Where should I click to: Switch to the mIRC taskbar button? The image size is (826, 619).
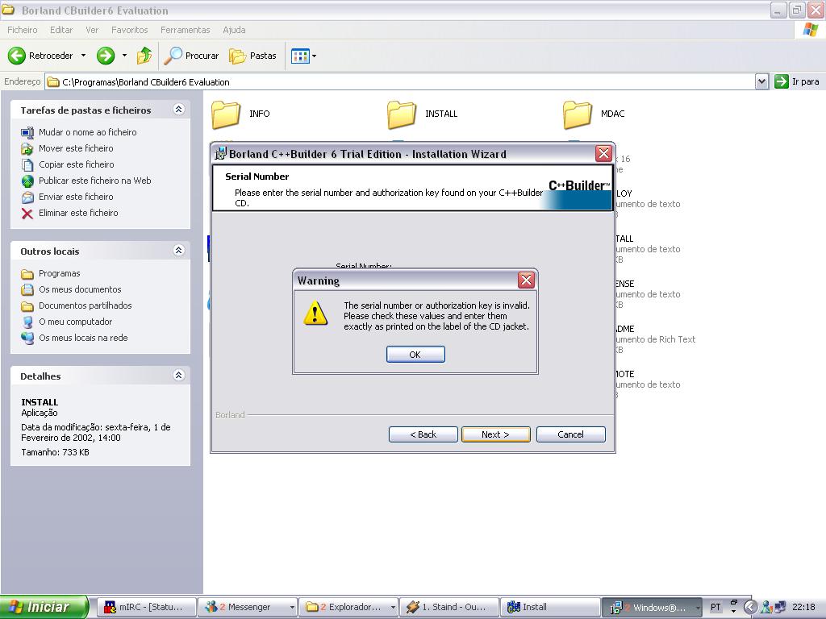tap(147, 607)
